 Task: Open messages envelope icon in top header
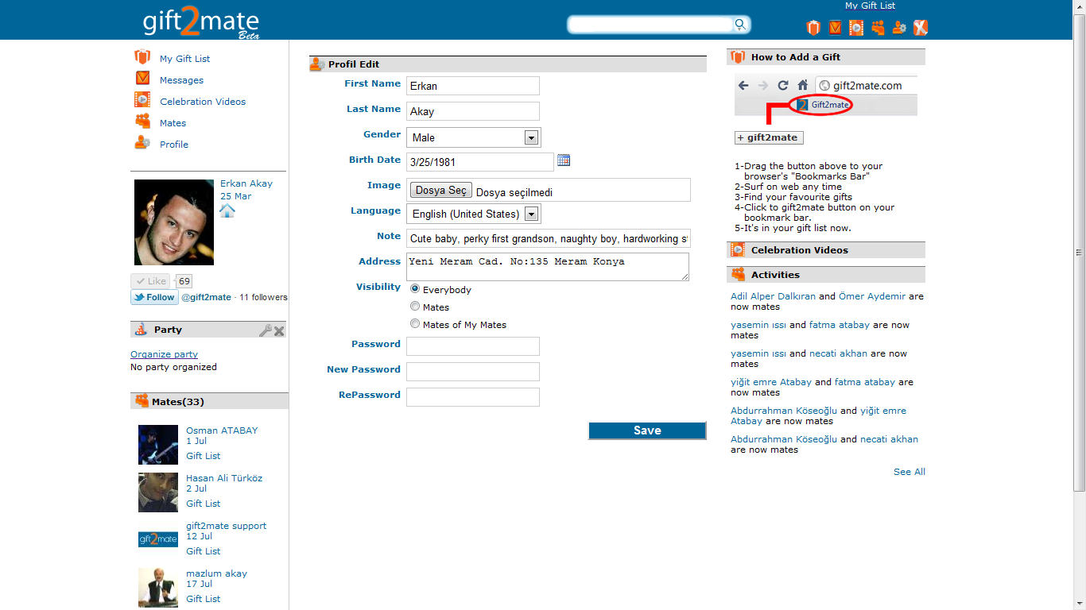point(835,28)
